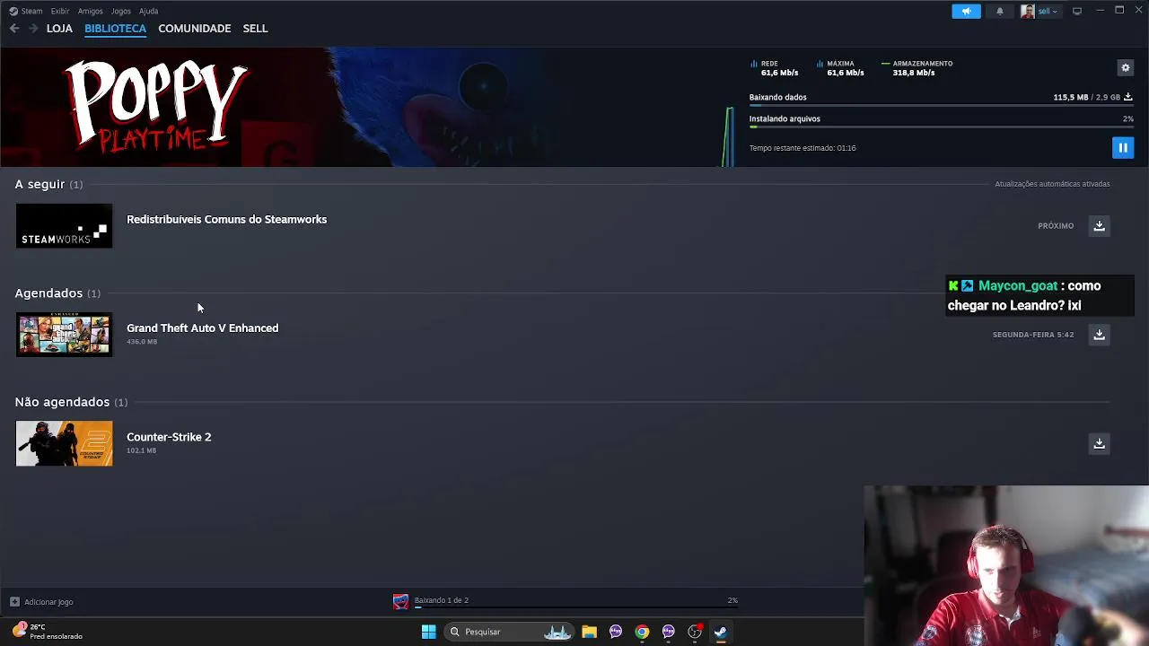
Task: Click the MÁXIMA 61,6 Mb/s stat
Action: (841, 68)
